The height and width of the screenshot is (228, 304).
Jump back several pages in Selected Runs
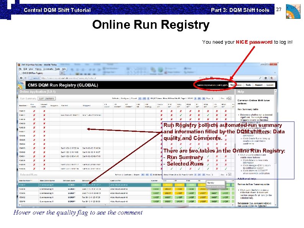(x=147, y=175)
